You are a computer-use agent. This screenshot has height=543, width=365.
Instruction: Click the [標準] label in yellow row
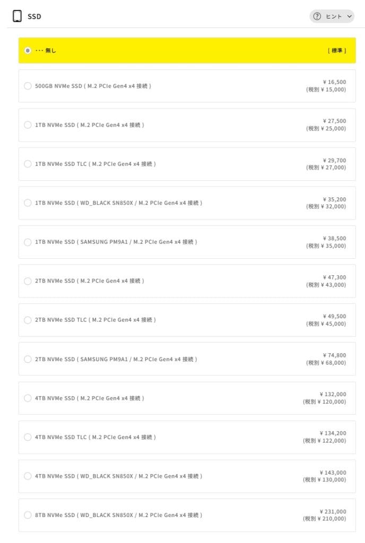(337, 50)
